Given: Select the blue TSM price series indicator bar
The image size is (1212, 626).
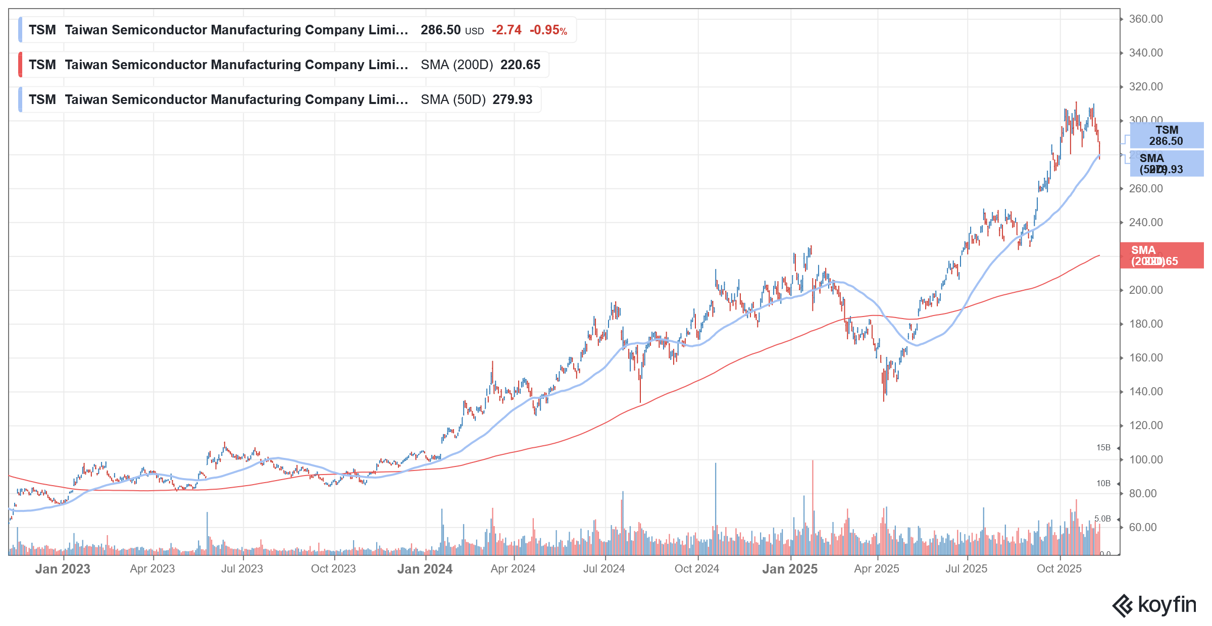Looking at the screenshot, I should (21, 30).
